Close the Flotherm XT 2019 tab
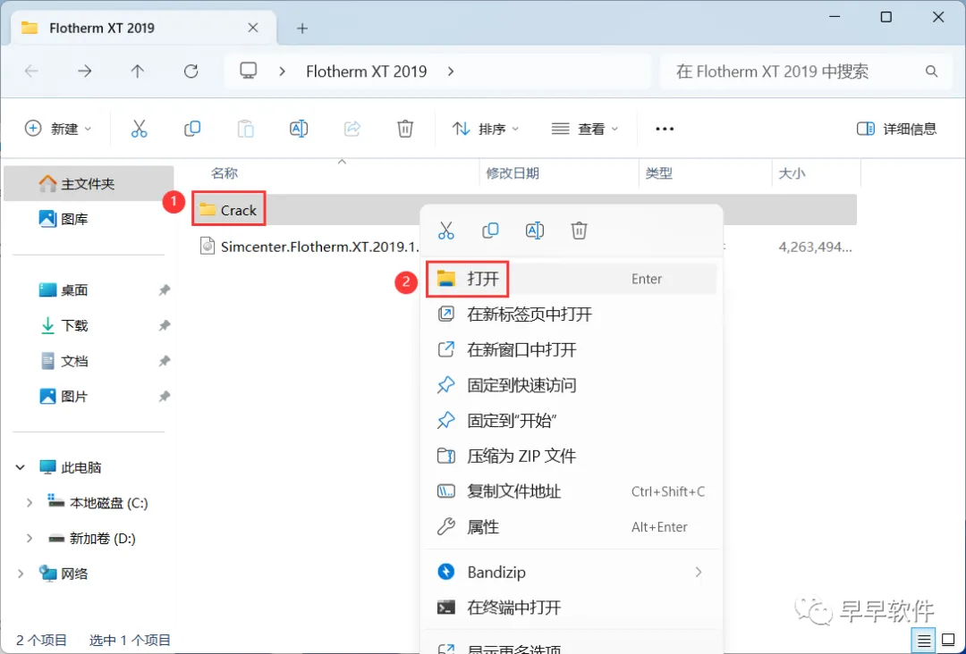Image resolution: width=966 pixels, height=654 pixels. 252,28
